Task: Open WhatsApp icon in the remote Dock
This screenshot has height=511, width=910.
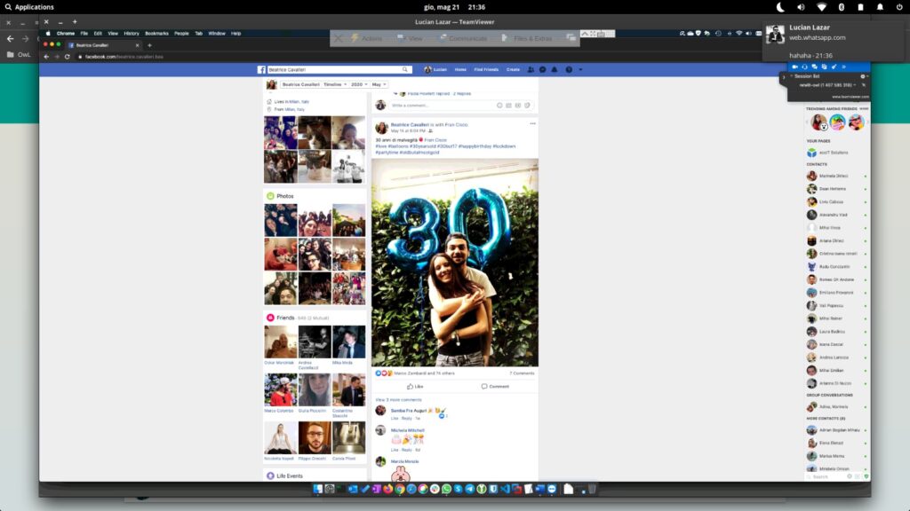Action: 446,490
